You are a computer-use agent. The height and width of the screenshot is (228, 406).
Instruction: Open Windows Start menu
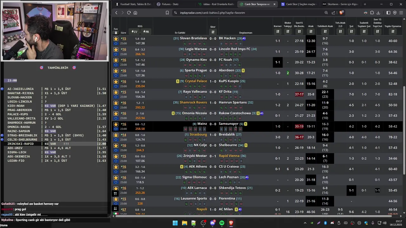(x=175, y=223)
